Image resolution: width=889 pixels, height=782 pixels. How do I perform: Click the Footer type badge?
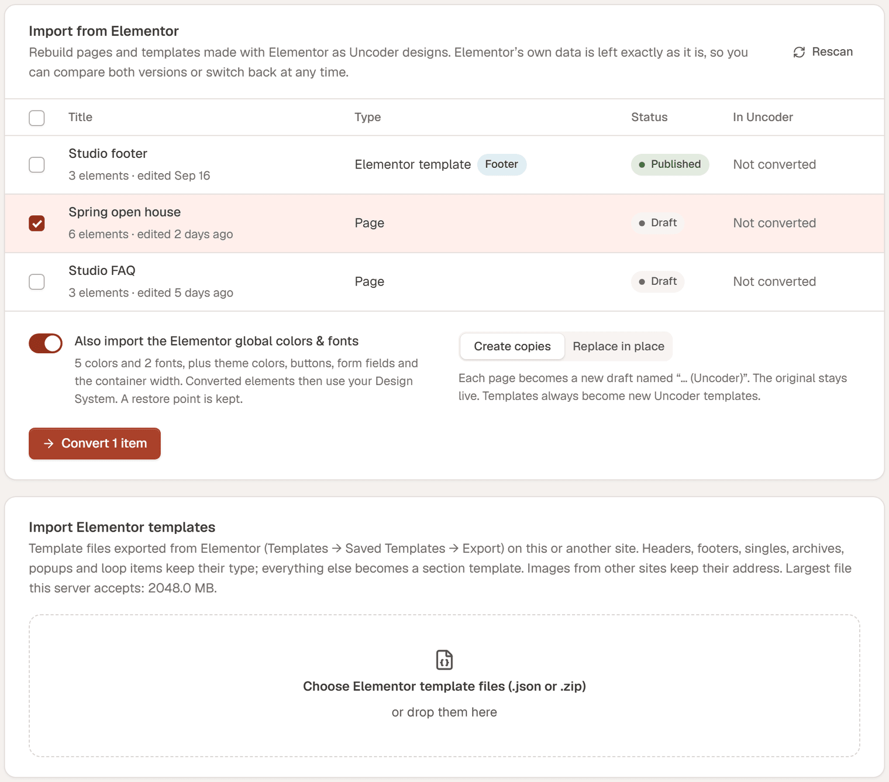point(502,164)
